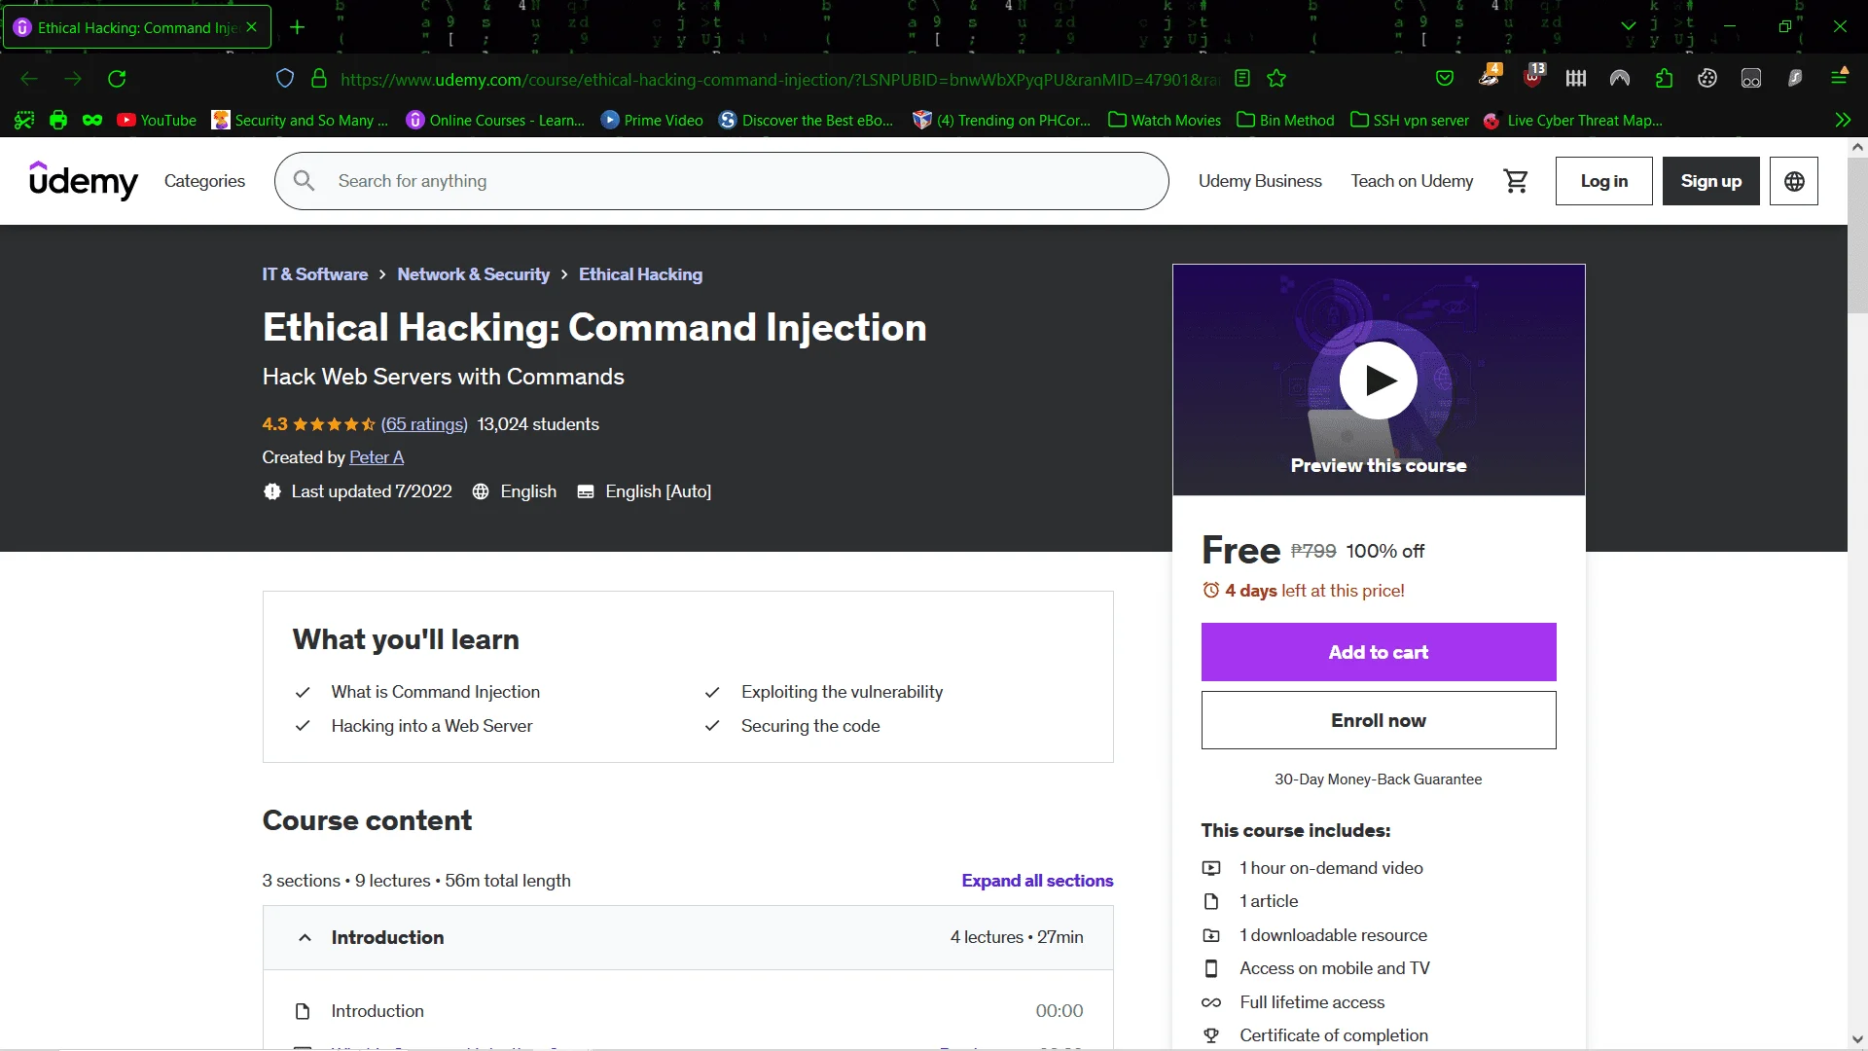Open Online Courses bookmark
1868x1051 pixels.
point(495,121)
